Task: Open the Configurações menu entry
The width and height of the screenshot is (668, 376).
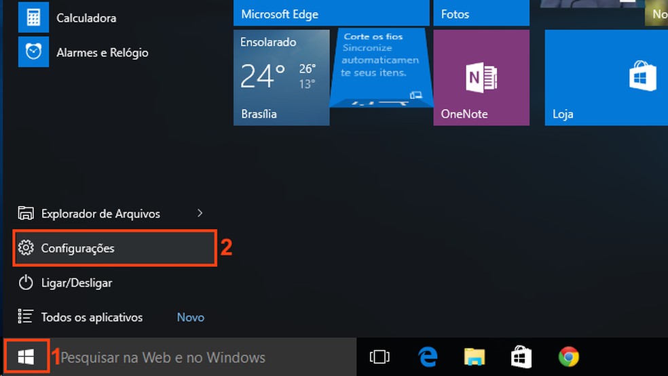Action: [115, 248]
